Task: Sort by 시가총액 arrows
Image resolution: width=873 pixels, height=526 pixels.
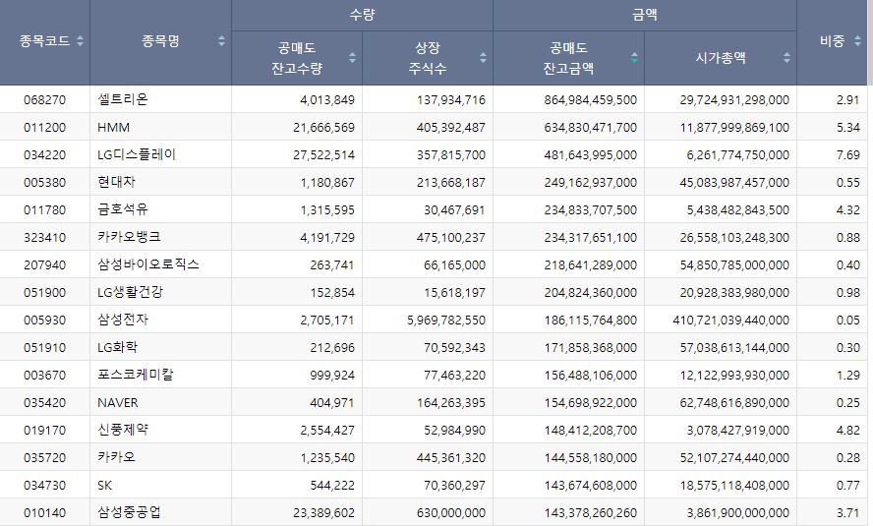Action: [786, 57]
